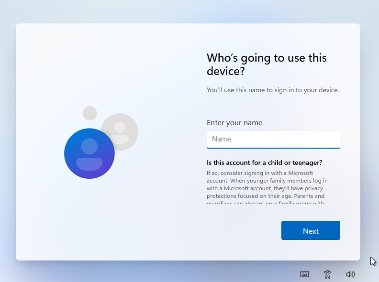The image size is (379, 282).
Task: Open the Accessibility options icon
Action: pos(327,274)
